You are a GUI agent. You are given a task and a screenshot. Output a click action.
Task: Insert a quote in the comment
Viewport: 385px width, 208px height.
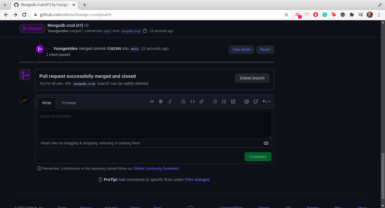click(x=183, y=101)
